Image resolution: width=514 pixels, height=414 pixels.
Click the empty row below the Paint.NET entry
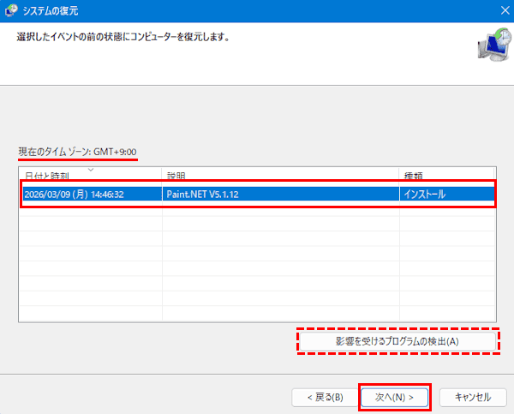257,216
